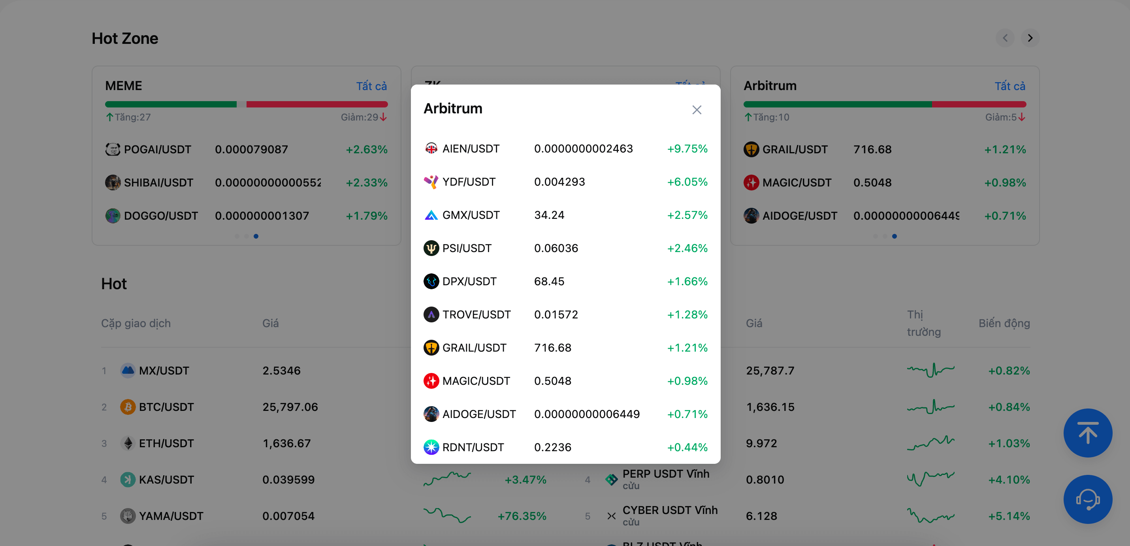Go to previous Hot Zone page arrow
The width and height of the screenshot is (1130, 546).
(1005, 38)
